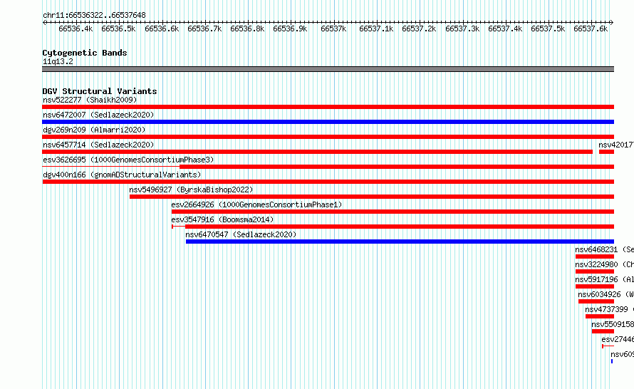Click the small blue mark at bottom right
Screen dimensions: 634x389
click(x=612, y=361)
